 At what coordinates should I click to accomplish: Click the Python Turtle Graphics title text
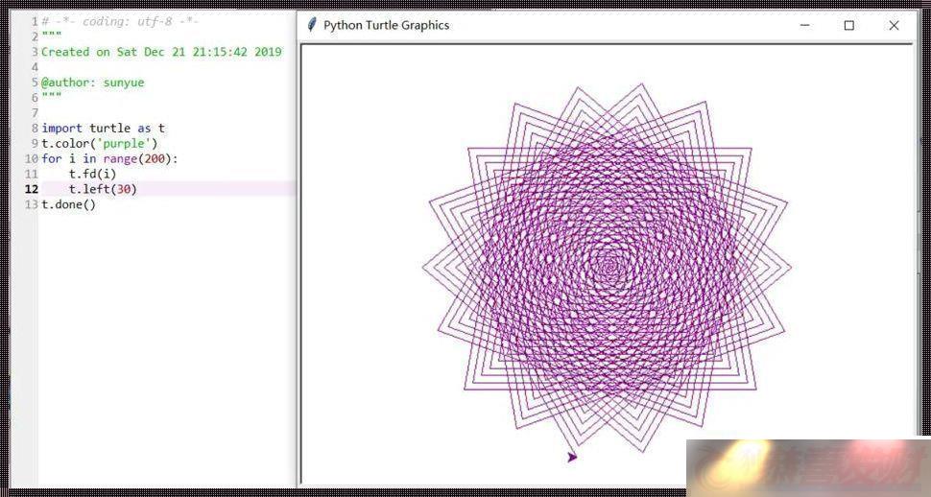386,26
